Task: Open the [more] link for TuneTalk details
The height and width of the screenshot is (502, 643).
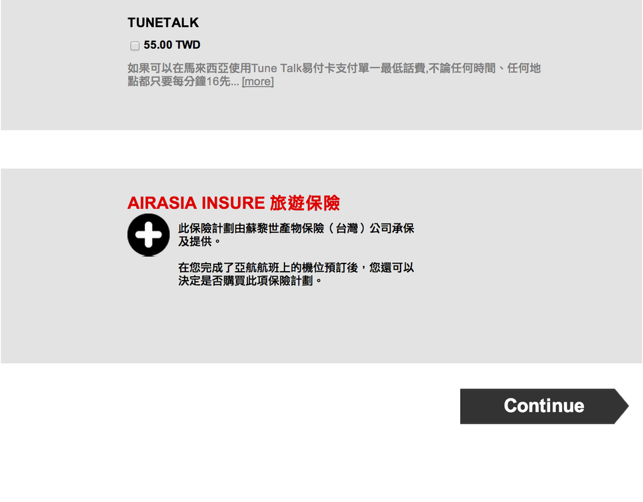Action: tap(257, 81)
